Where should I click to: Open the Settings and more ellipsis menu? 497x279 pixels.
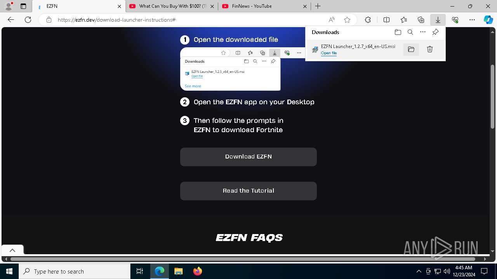coord(472,20)
